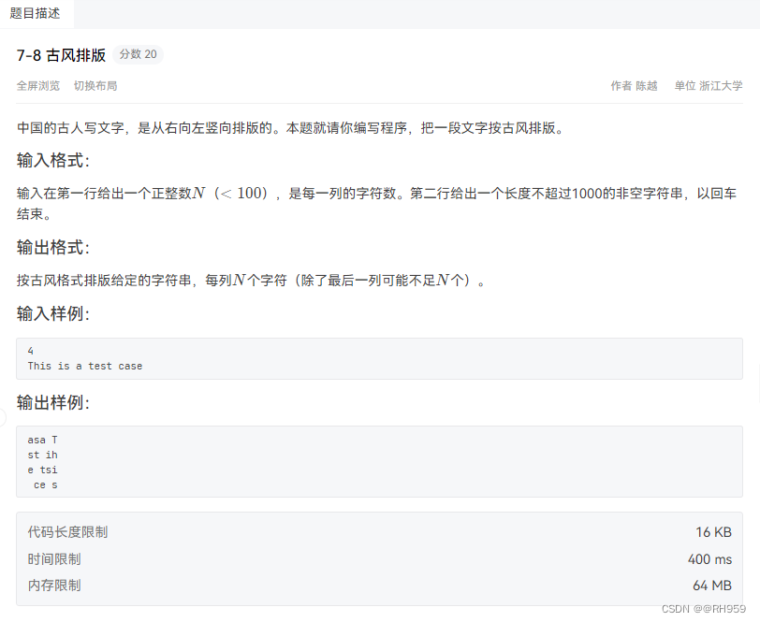Select the problem title 7-8 古风排版
Viewport: 760px width, 622px height.
tap(61, 55)
